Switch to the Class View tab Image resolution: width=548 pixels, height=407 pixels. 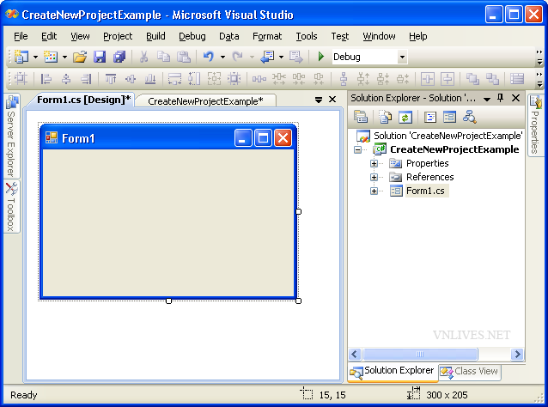[470, 371]
